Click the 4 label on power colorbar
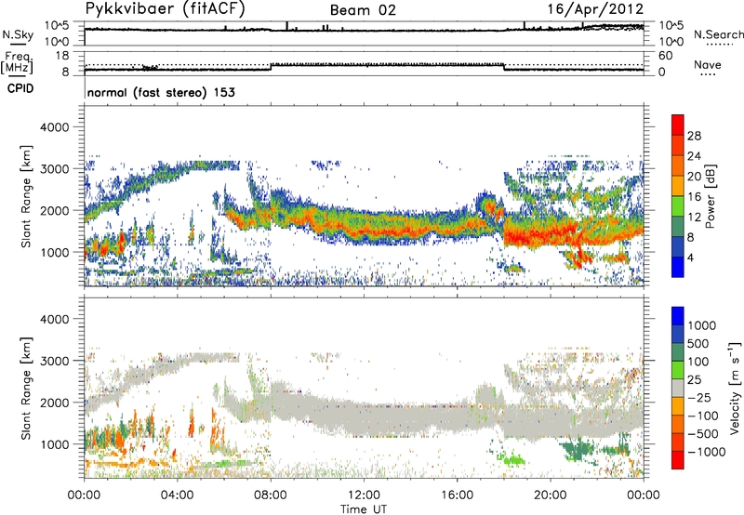The width and height of the screenshot is (744, 515). click(691, 257)
